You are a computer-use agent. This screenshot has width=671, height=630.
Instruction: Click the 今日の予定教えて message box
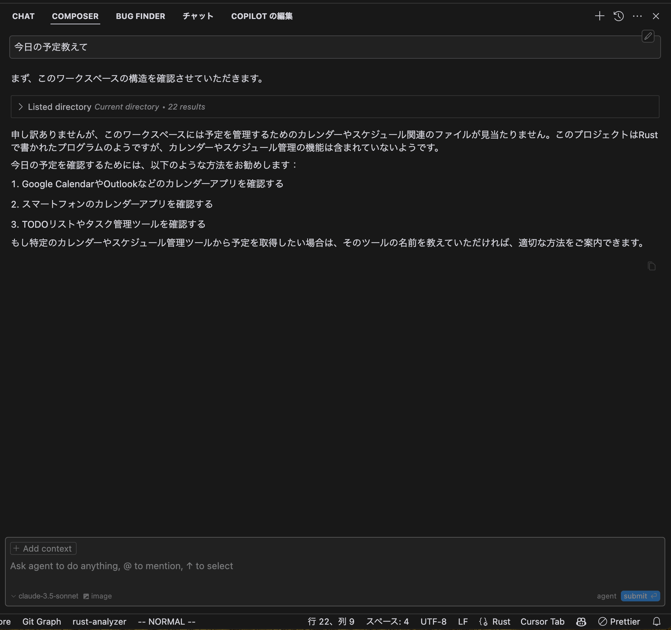coord(335,47)
